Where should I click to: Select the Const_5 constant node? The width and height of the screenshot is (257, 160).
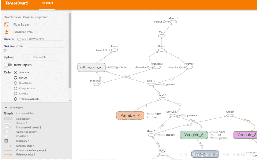(x=164, y=22)
